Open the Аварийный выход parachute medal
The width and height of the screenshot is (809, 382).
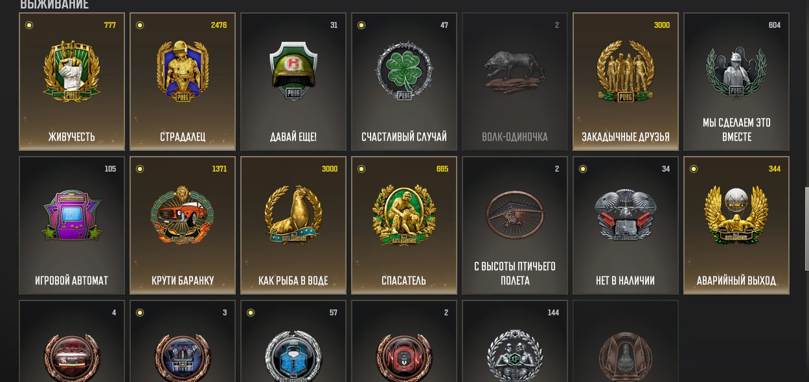point(736,225)
